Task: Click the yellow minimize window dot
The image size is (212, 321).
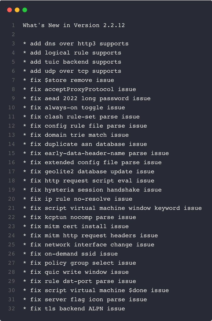Action: pos(17,10)
